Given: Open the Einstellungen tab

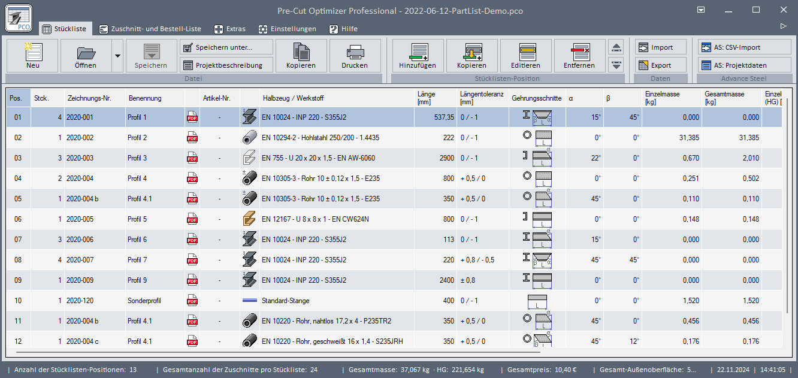Looking at the screenshot, I should [287, 29].
